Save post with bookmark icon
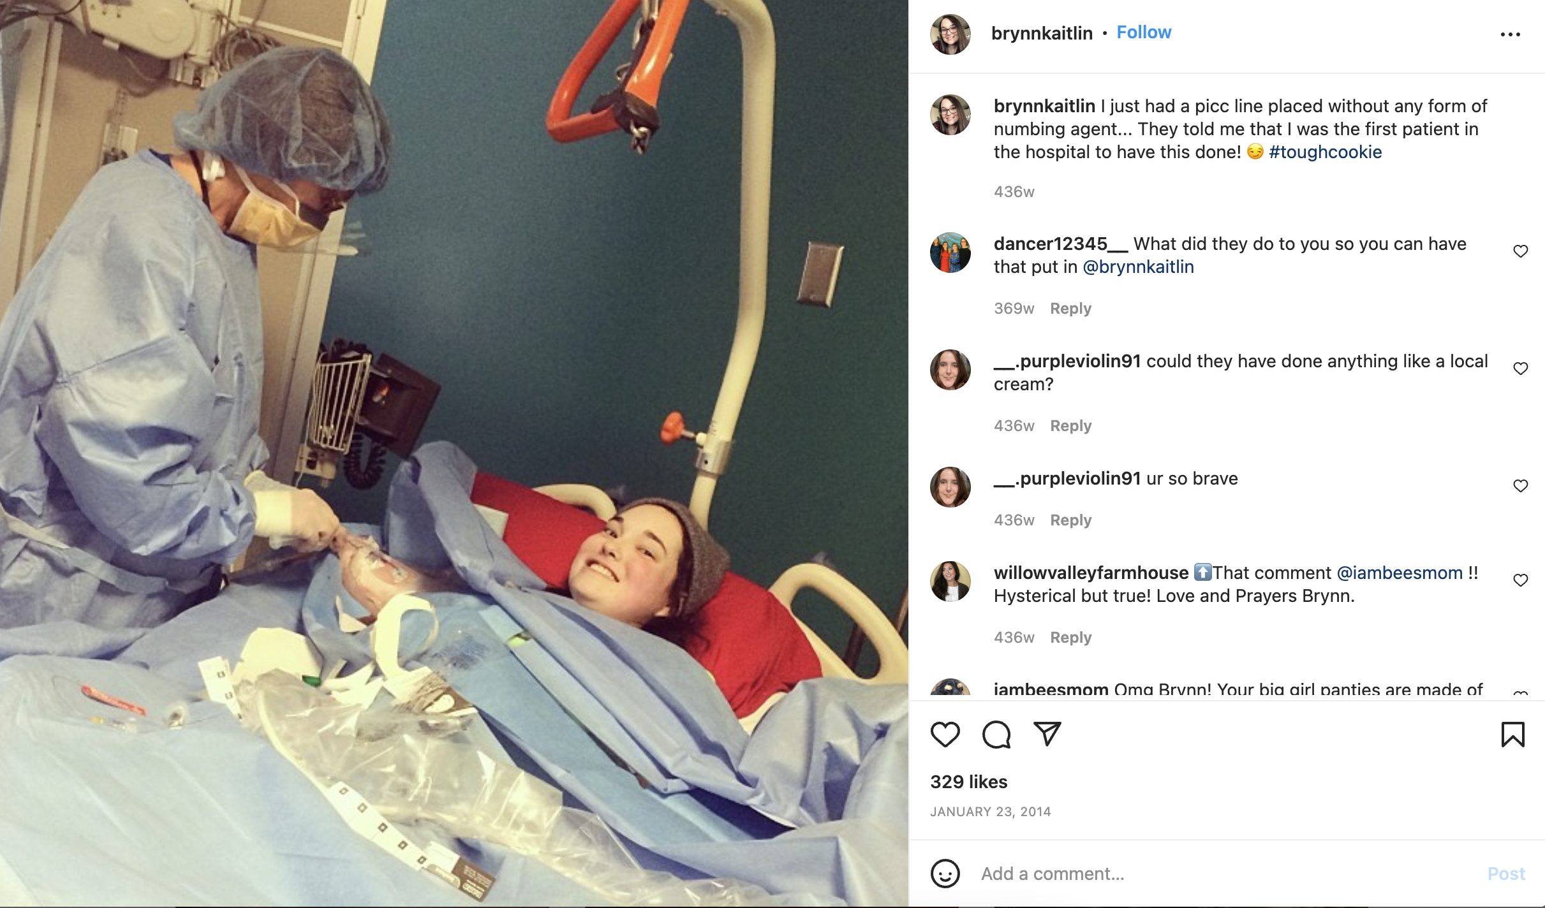 pyautogui.click(x=1512, y=735)
